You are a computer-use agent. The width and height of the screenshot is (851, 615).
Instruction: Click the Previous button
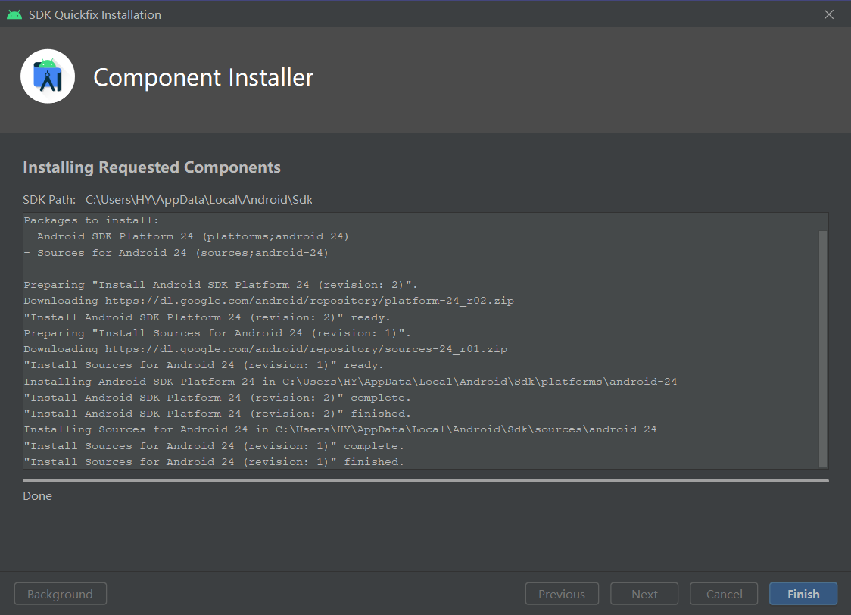click(562, 594)
